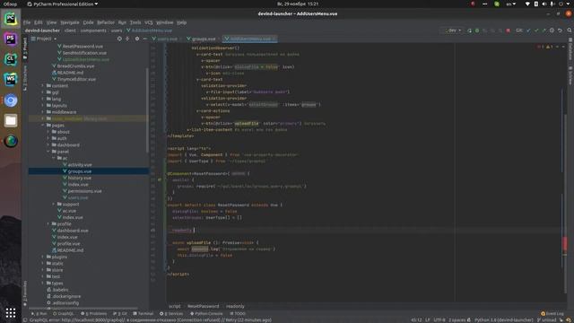Open the Project view selector dropdown

[44, 39]
